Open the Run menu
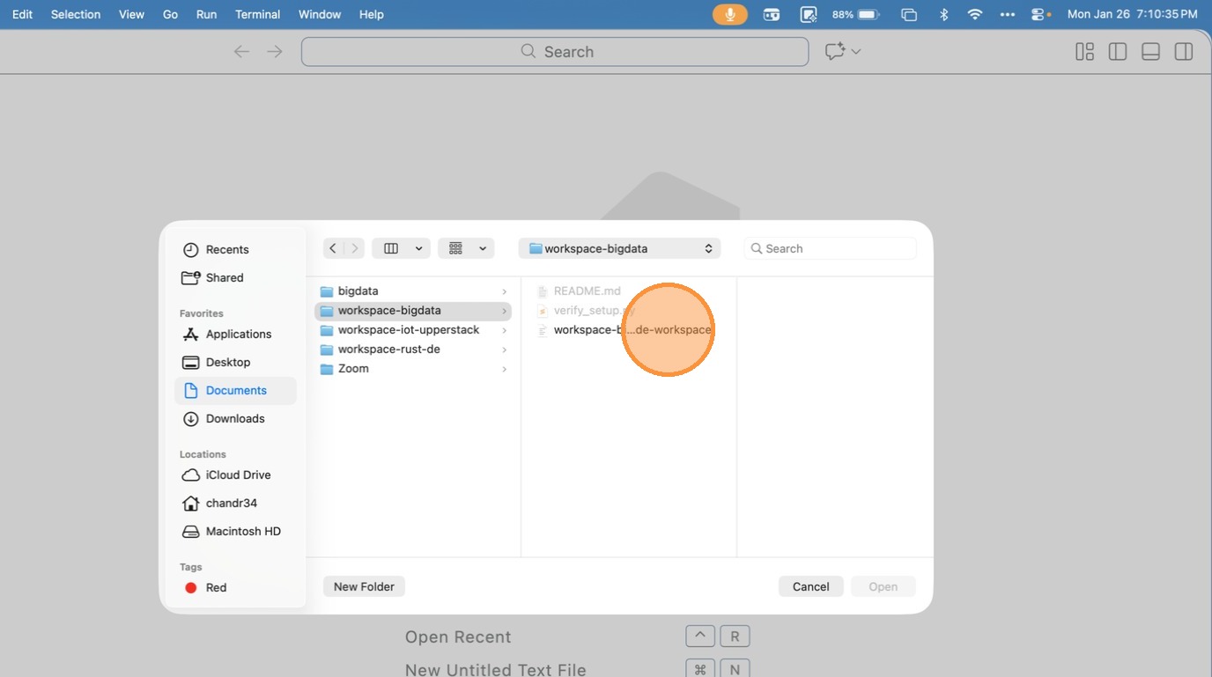Viewport: 1212px width, 677px height. 207,14
